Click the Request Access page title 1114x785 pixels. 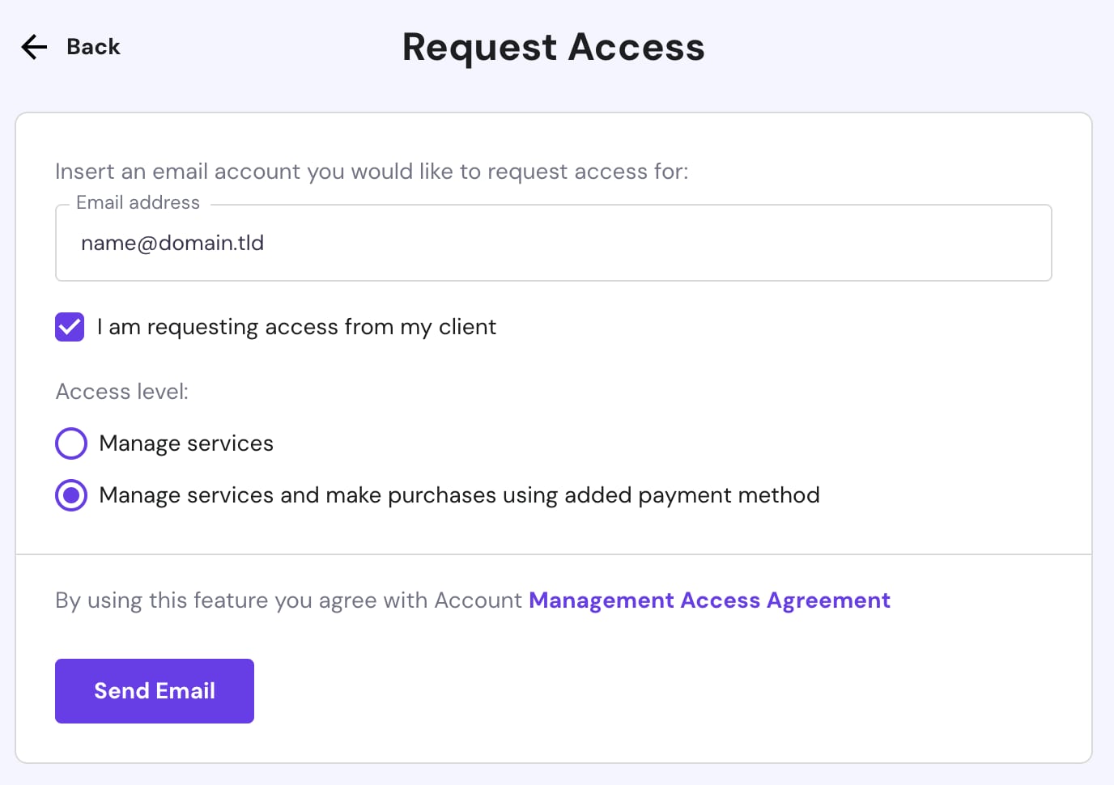coord(554,48)
